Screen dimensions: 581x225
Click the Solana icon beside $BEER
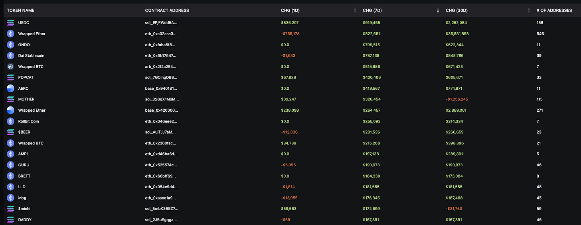(10, 132)
